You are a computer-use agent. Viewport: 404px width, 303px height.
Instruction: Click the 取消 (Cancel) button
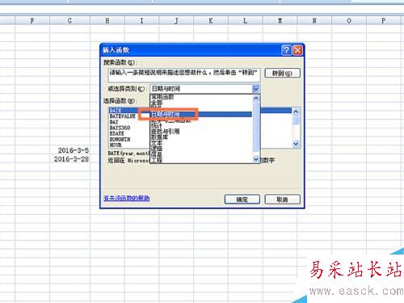coord(282,200)
